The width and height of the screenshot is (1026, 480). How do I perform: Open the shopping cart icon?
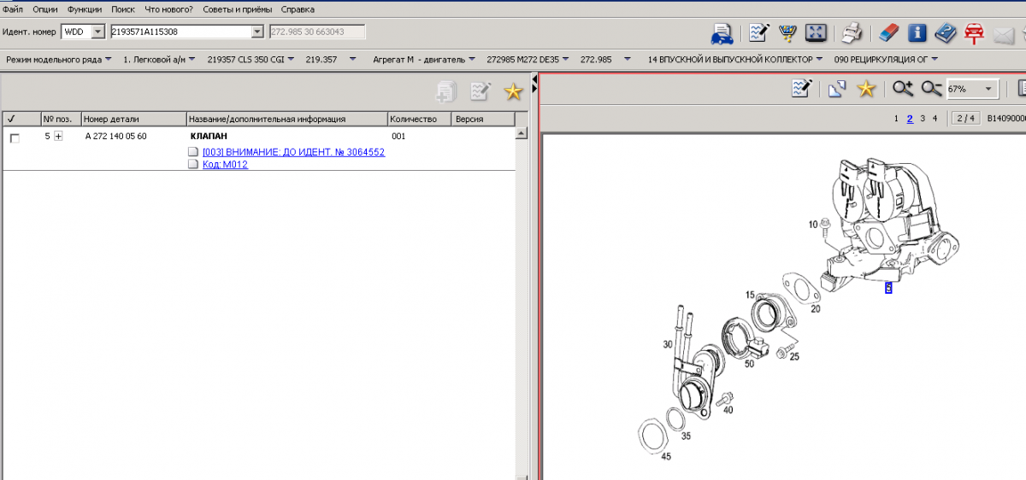click(x=787, y=33)
